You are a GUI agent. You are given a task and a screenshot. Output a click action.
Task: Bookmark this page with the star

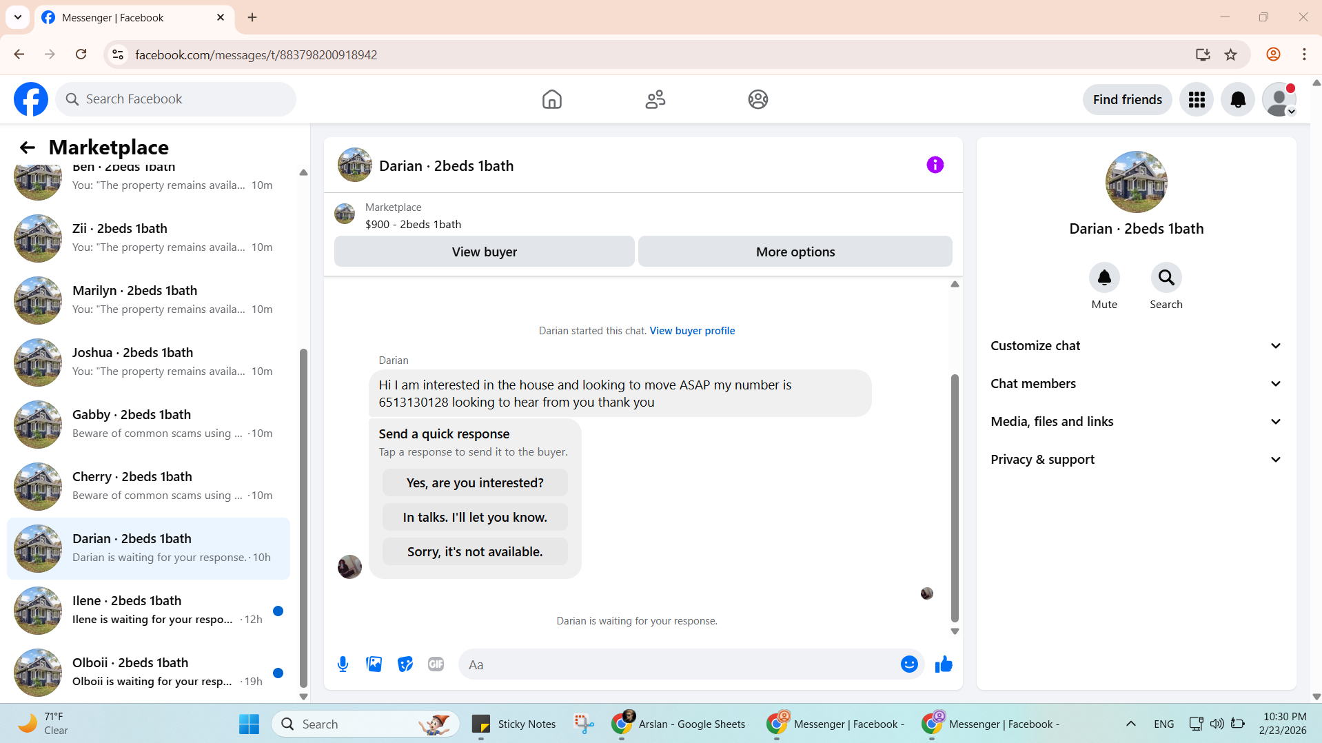click(1230, 54)
